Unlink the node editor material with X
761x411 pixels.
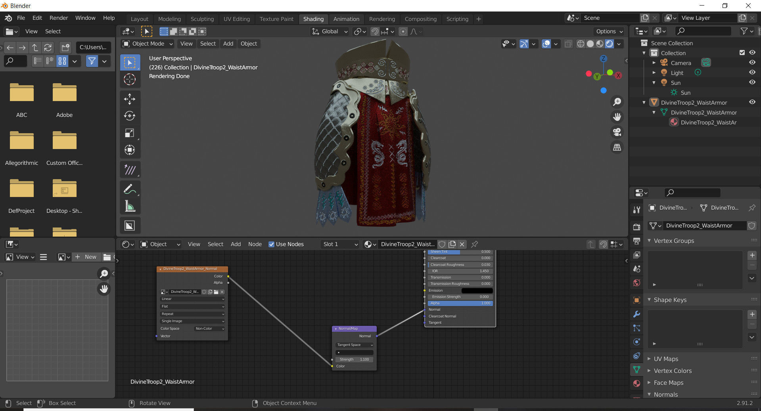pyautogui.click(x=462, y=244)
